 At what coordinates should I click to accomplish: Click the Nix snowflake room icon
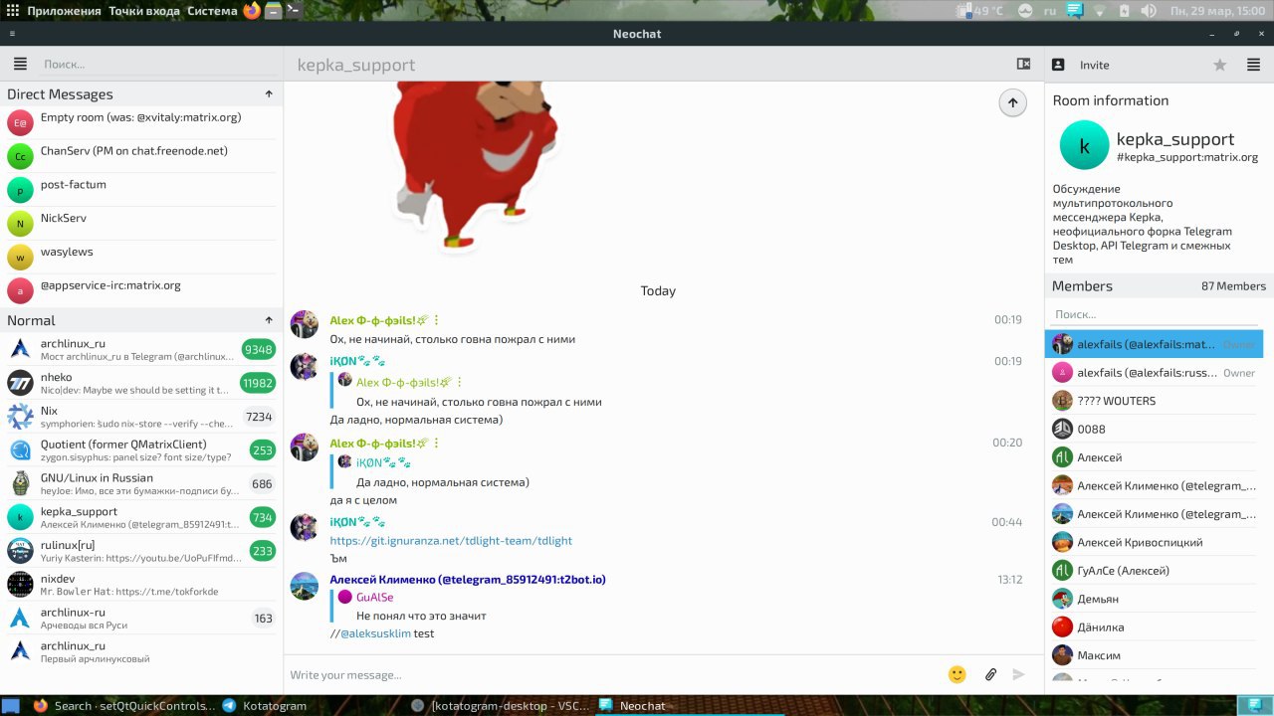(20, 417)
